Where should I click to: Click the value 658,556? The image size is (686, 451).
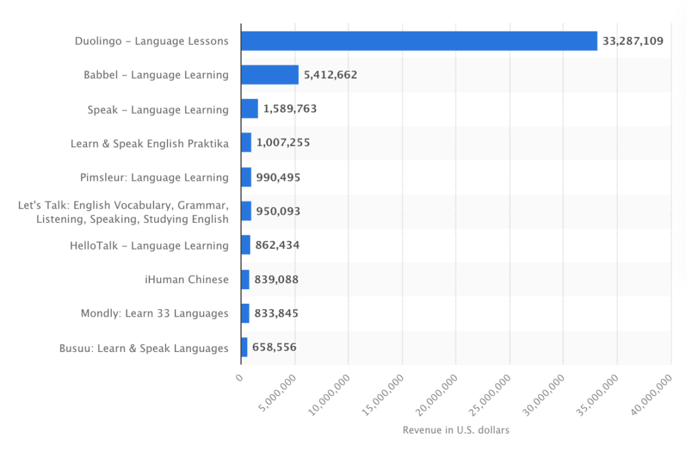[x=274, y=347]
